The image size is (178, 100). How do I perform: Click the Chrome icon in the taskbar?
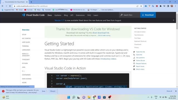94,97
